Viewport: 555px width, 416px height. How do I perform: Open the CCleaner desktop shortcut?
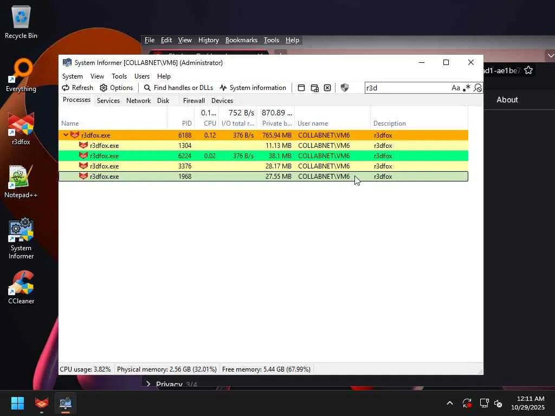coord(21,288)
